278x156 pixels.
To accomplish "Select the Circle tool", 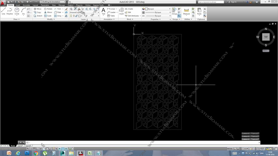I will click(17, 11).
